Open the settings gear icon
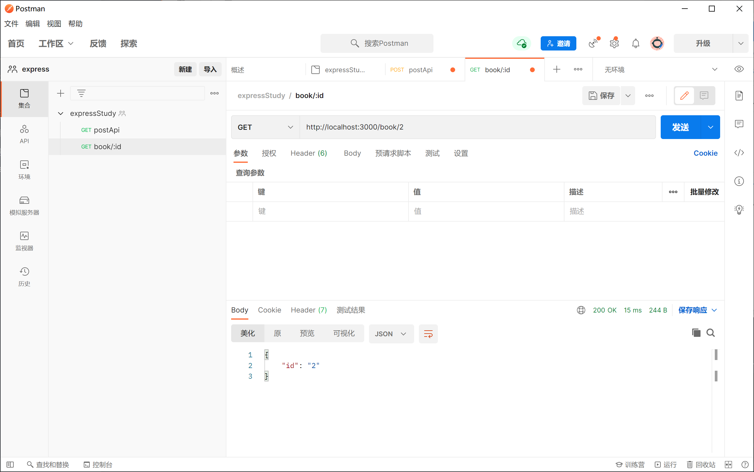754x472 pixels. click(614, 43)
